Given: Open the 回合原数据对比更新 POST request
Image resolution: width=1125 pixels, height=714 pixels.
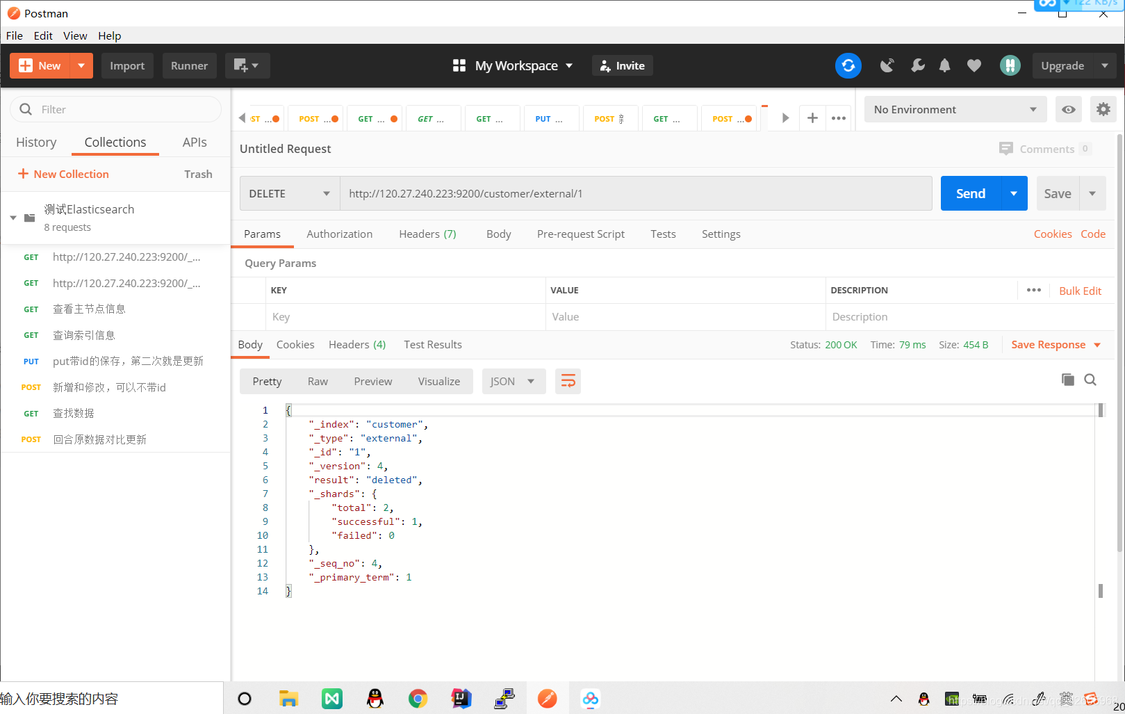Looking at the screenshot, I should coord(115,439).
